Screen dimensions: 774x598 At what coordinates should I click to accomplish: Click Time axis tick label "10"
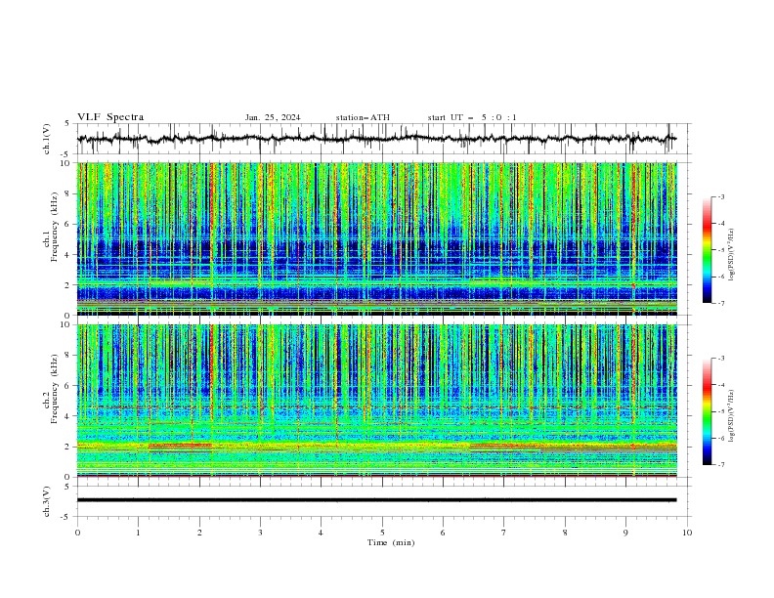(687, 533)
